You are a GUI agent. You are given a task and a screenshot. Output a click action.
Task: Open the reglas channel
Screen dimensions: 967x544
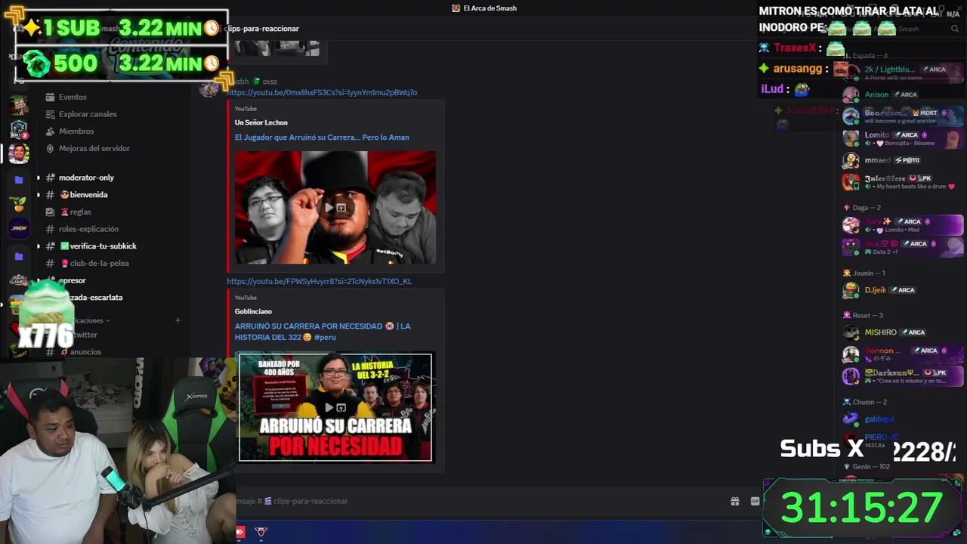80,212
